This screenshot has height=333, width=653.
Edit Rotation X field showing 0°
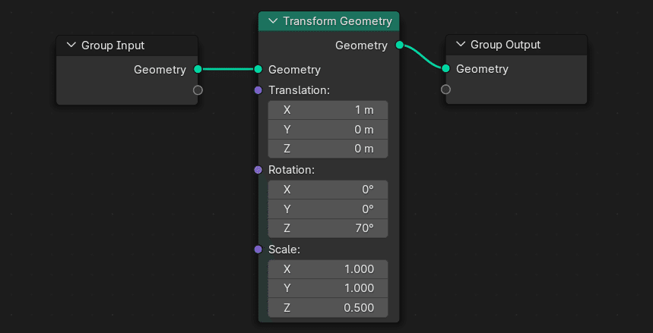click(x=328, y=190)
